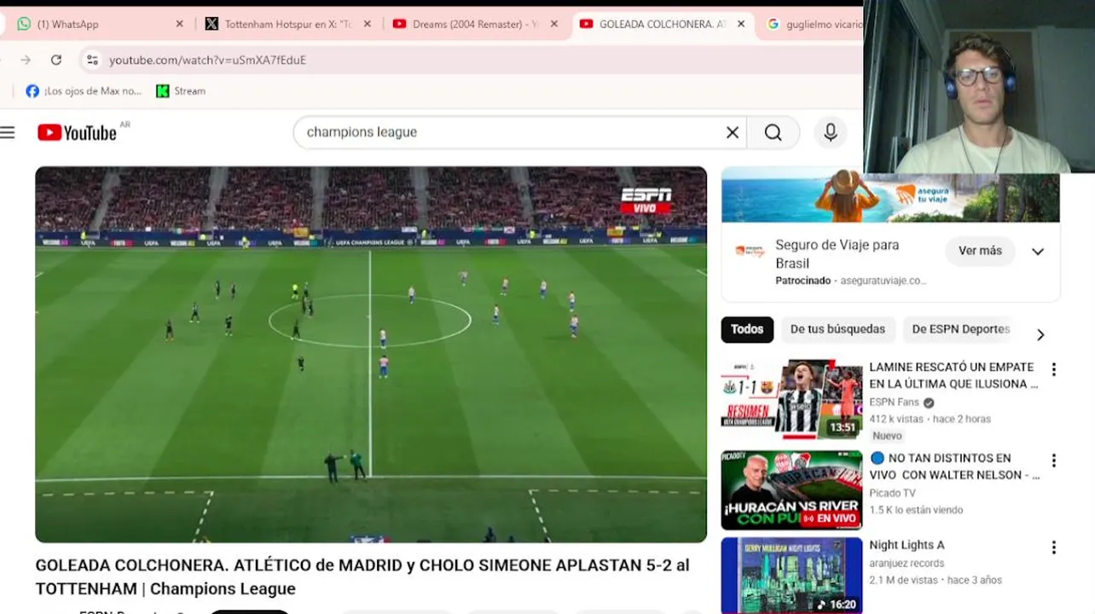The height and width of the screenshot is (614, 1095).
Task: Select the De tus búsquedas chip
Action: click(837, 329)
